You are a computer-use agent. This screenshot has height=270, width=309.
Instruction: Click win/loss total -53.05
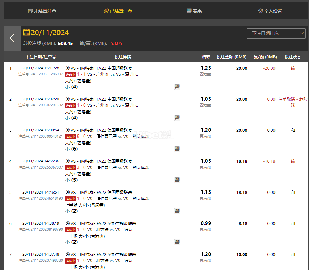[116, 43]
